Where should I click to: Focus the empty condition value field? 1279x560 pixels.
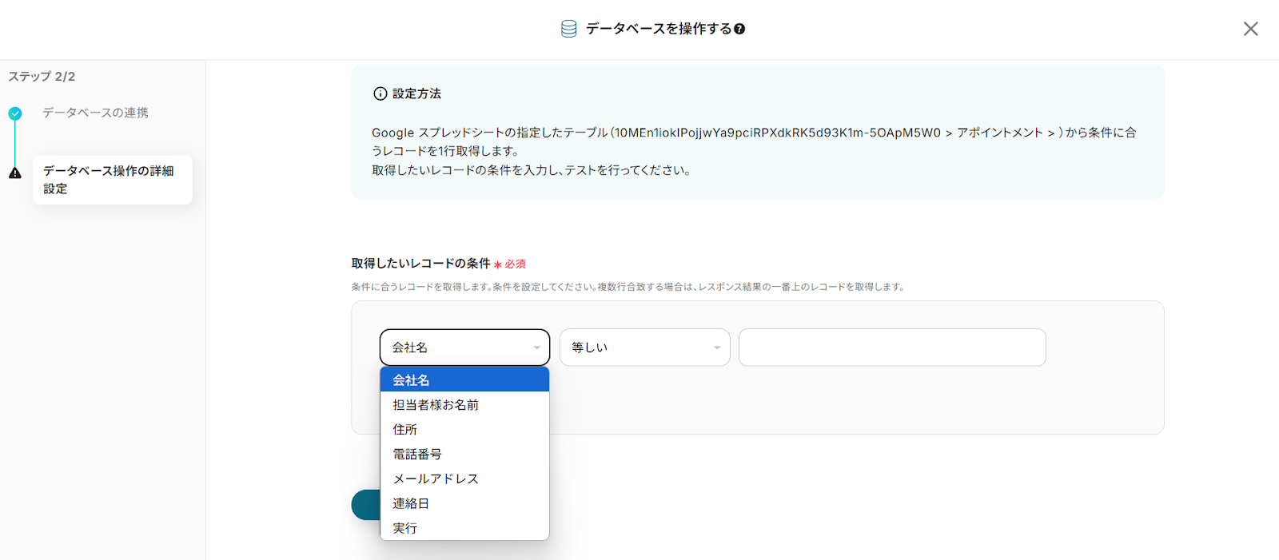click(x=891, y=348)
